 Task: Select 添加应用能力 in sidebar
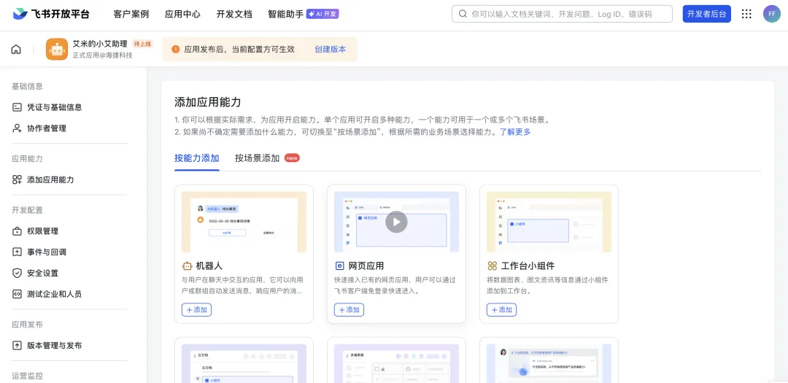(x=50, y=179)
